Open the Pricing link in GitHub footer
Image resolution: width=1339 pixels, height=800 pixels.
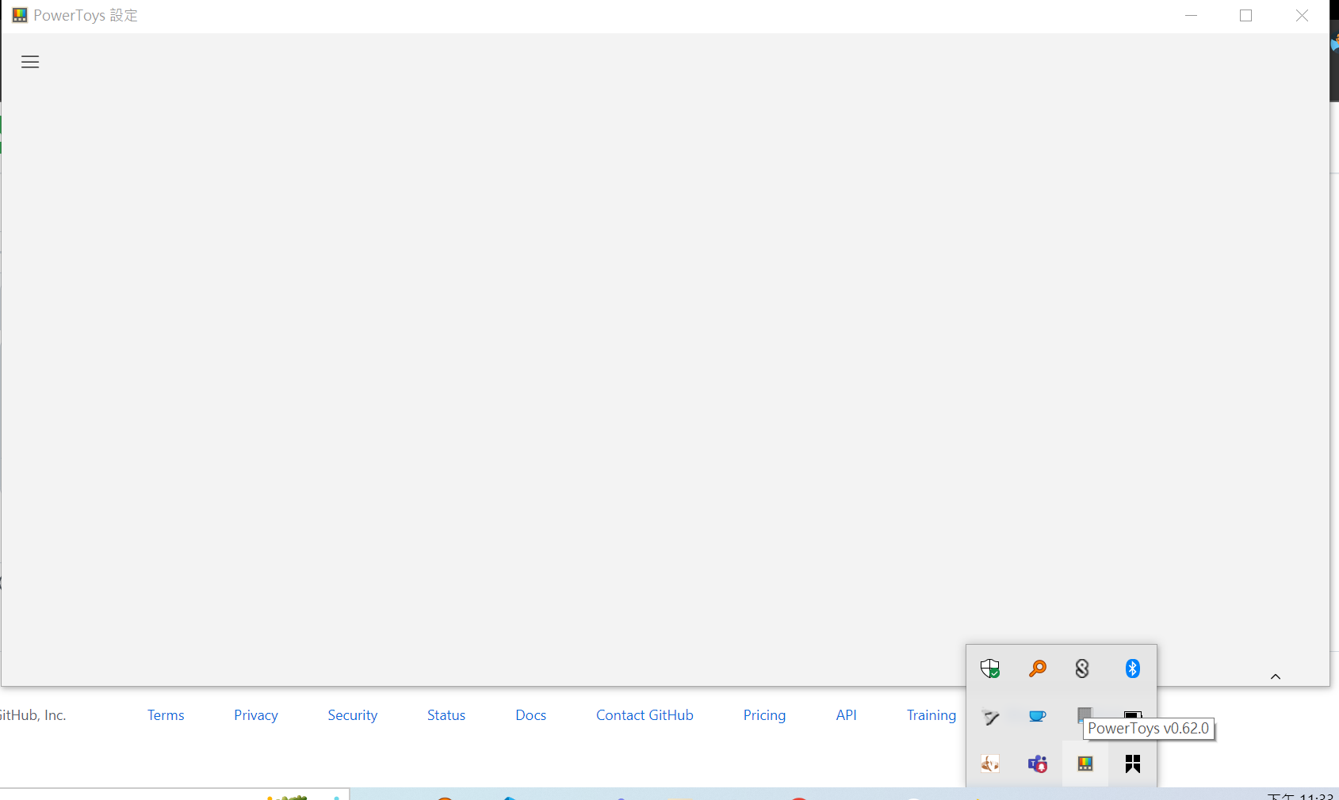tap(765, 715)
